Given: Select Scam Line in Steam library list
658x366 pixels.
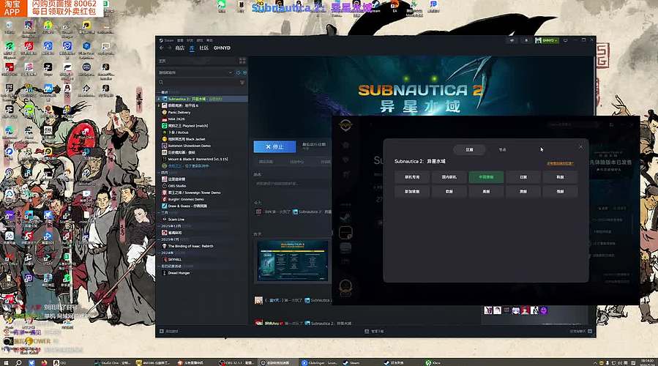Looking at the screenshot, I should tap(203, 220).
